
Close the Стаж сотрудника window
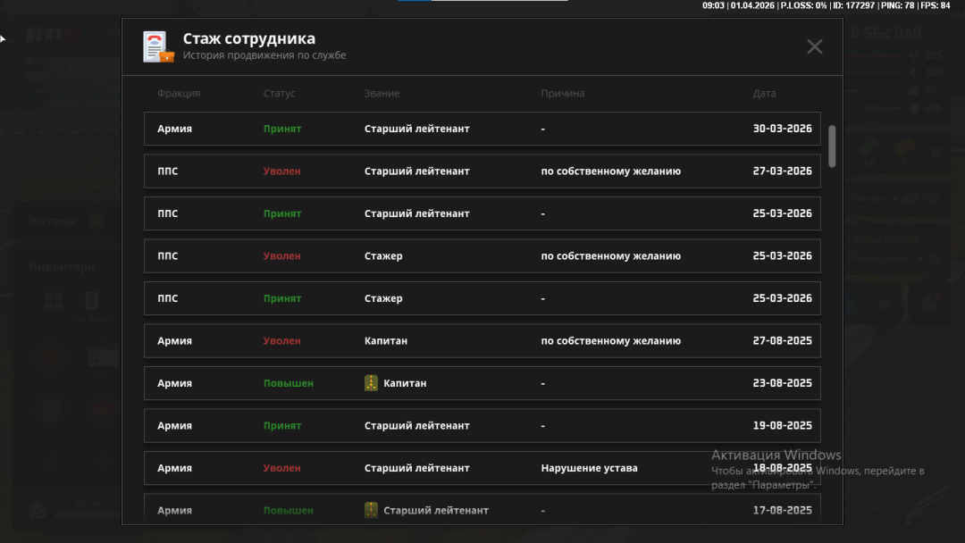814,46
